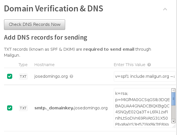The height and width of the screenshot is (135, 177).
Task: Collapse the Domain Verification & DNS section
Action: coord(165,9)
